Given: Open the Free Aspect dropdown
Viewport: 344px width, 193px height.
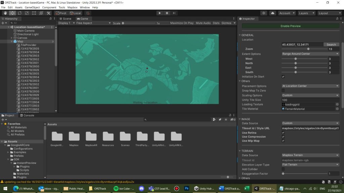Looking at the screenshot, I should 93,23.
